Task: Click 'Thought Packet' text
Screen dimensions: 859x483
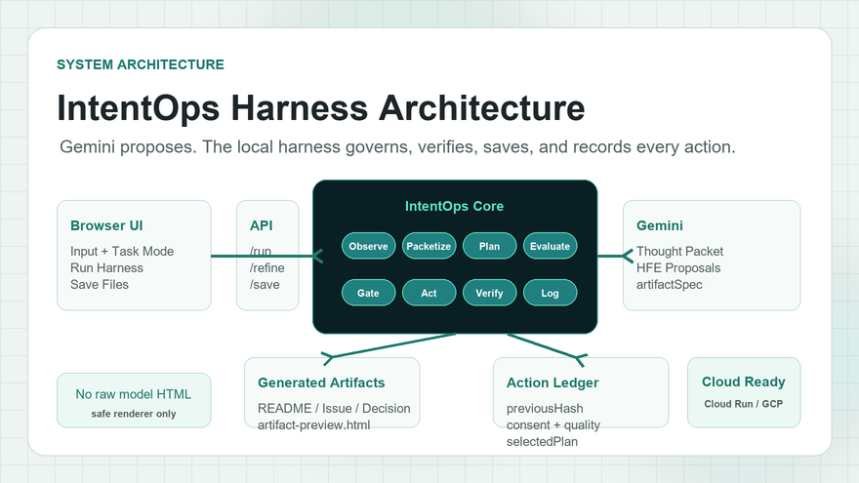Action: pyautogui.click(x=679, y=251)
